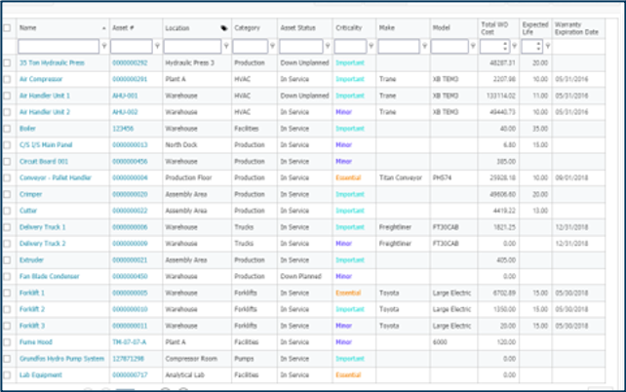The image size is (626, 392).
Task: Open asset number AHU-001 link
Action: [125, 96]
